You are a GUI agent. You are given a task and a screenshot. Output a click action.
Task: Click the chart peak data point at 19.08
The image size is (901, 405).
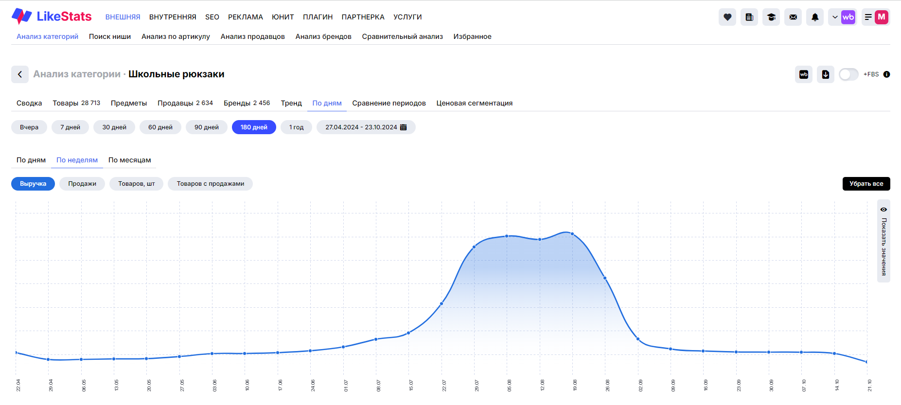572,234
